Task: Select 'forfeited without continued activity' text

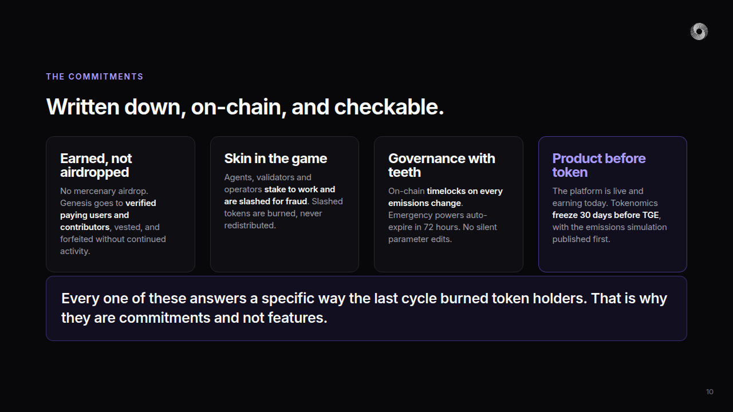Action: pos(113,245)
